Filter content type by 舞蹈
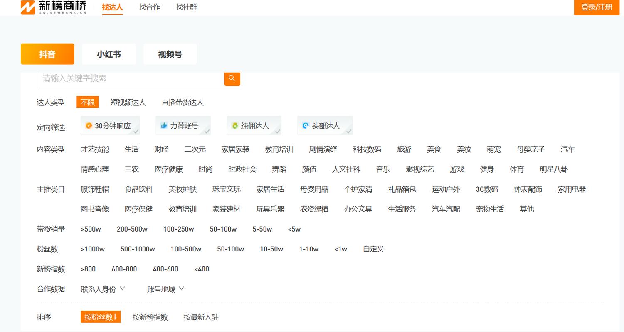 click(x=279, y=169)
